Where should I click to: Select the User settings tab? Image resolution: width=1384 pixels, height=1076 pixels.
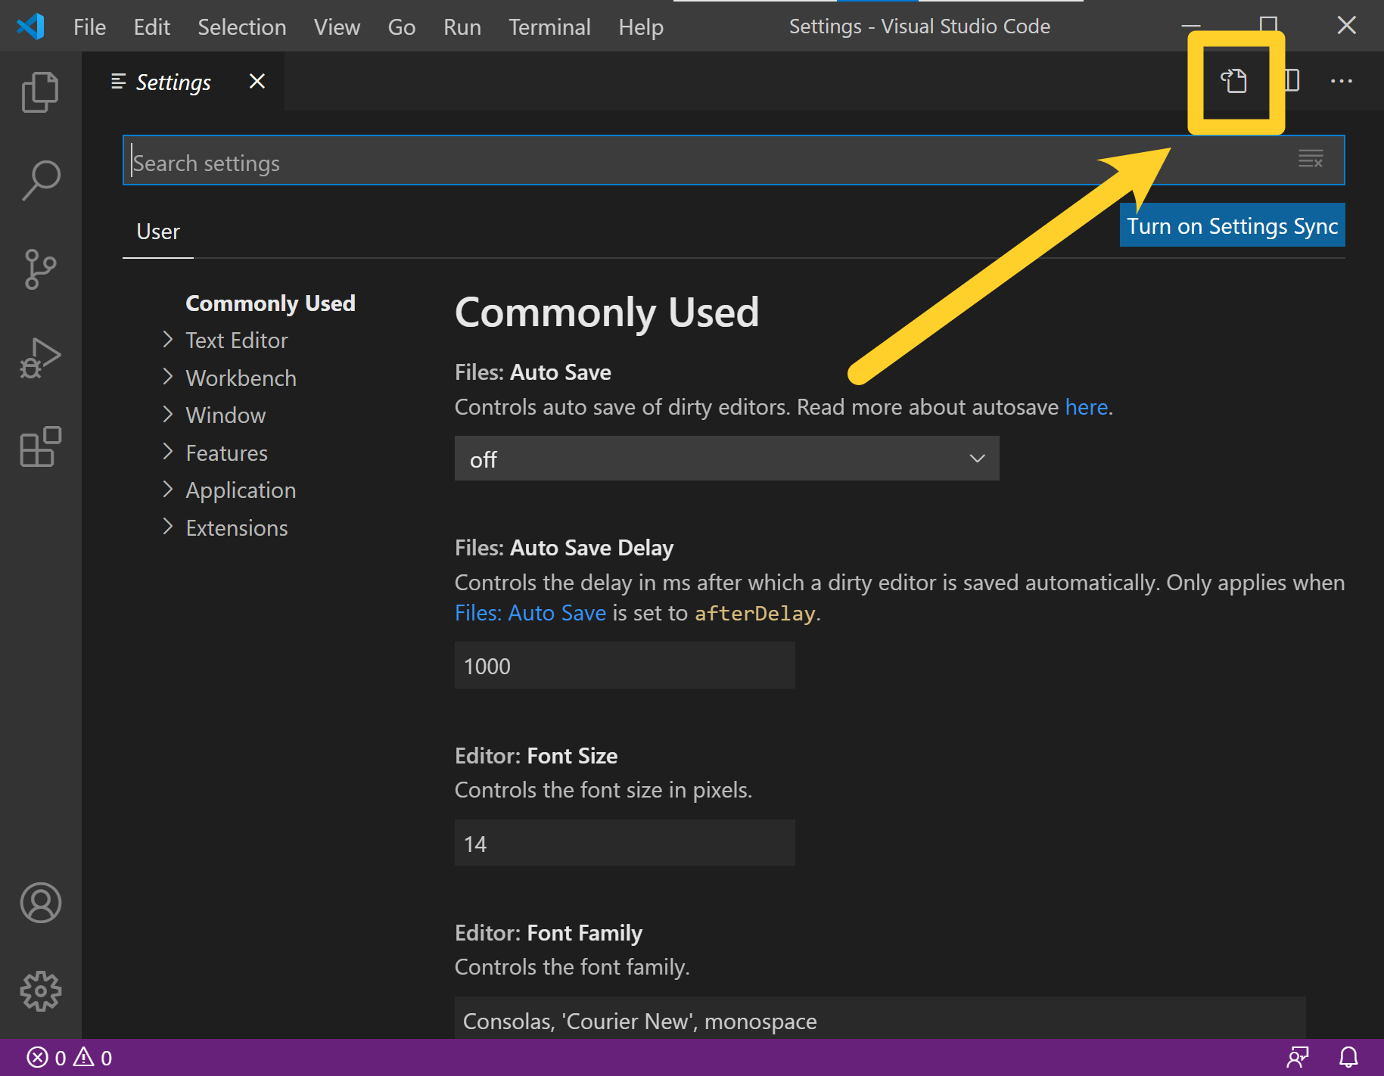pos(158,232)
